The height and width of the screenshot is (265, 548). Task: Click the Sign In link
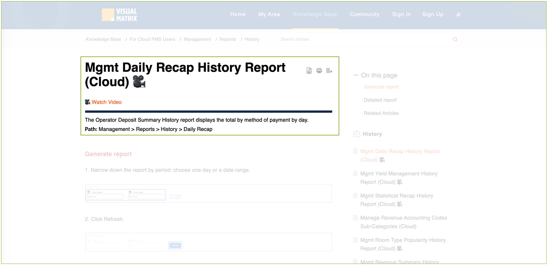coord(402,15)
